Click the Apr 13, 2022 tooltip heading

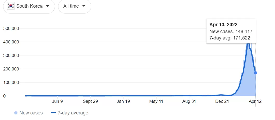223,25
